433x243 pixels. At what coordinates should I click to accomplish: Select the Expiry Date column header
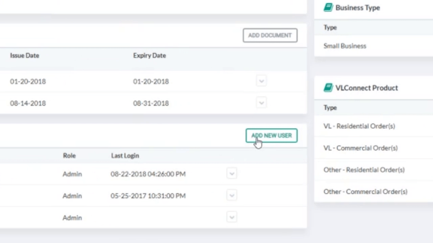click(x=149, y=55)
